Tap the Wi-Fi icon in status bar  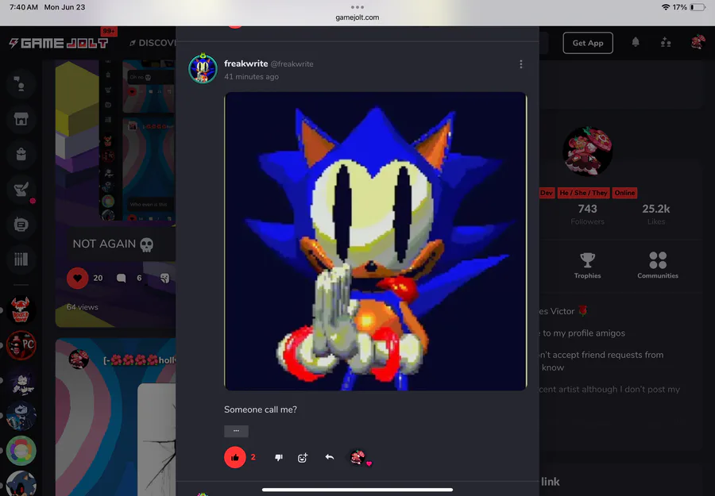665,7
